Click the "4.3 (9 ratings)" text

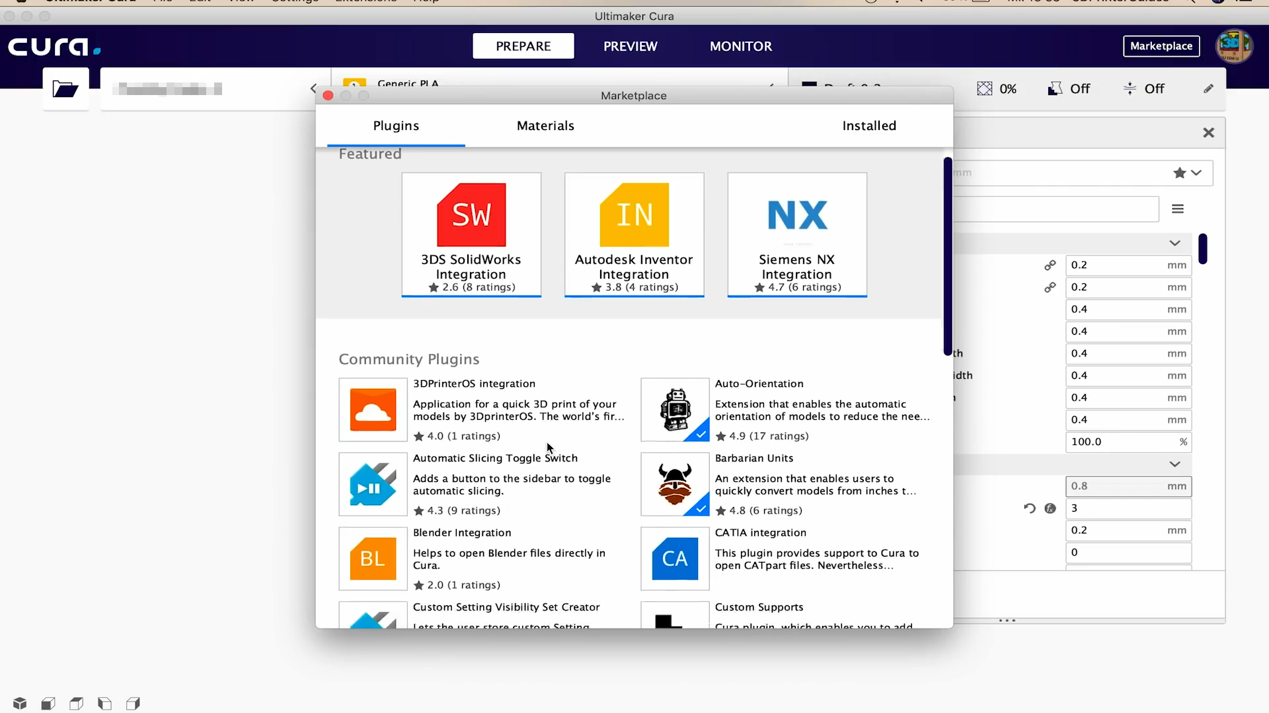point(463,510)
